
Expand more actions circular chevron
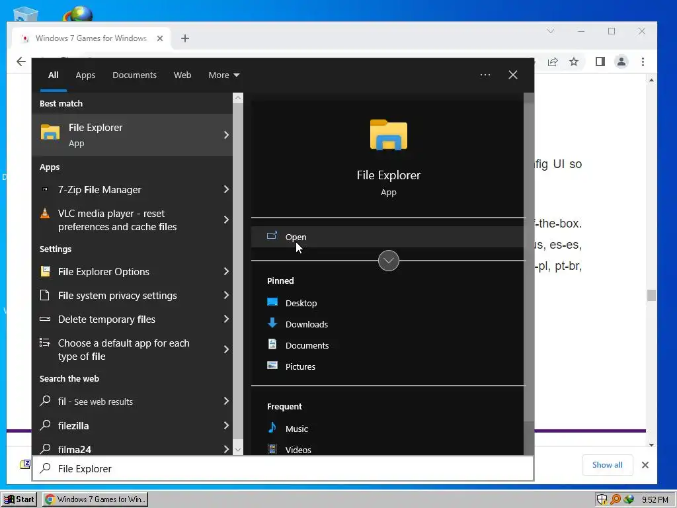(x=389, y=261)
